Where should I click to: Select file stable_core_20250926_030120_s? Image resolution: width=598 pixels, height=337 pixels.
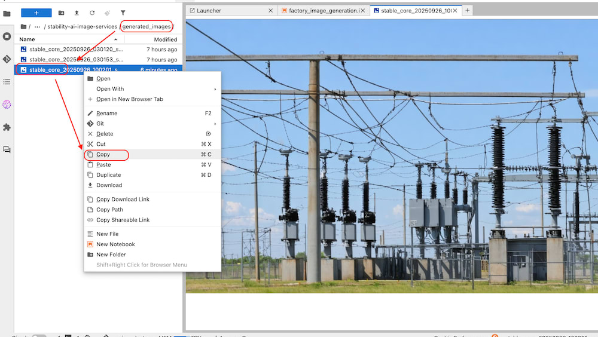coord(99,49)
